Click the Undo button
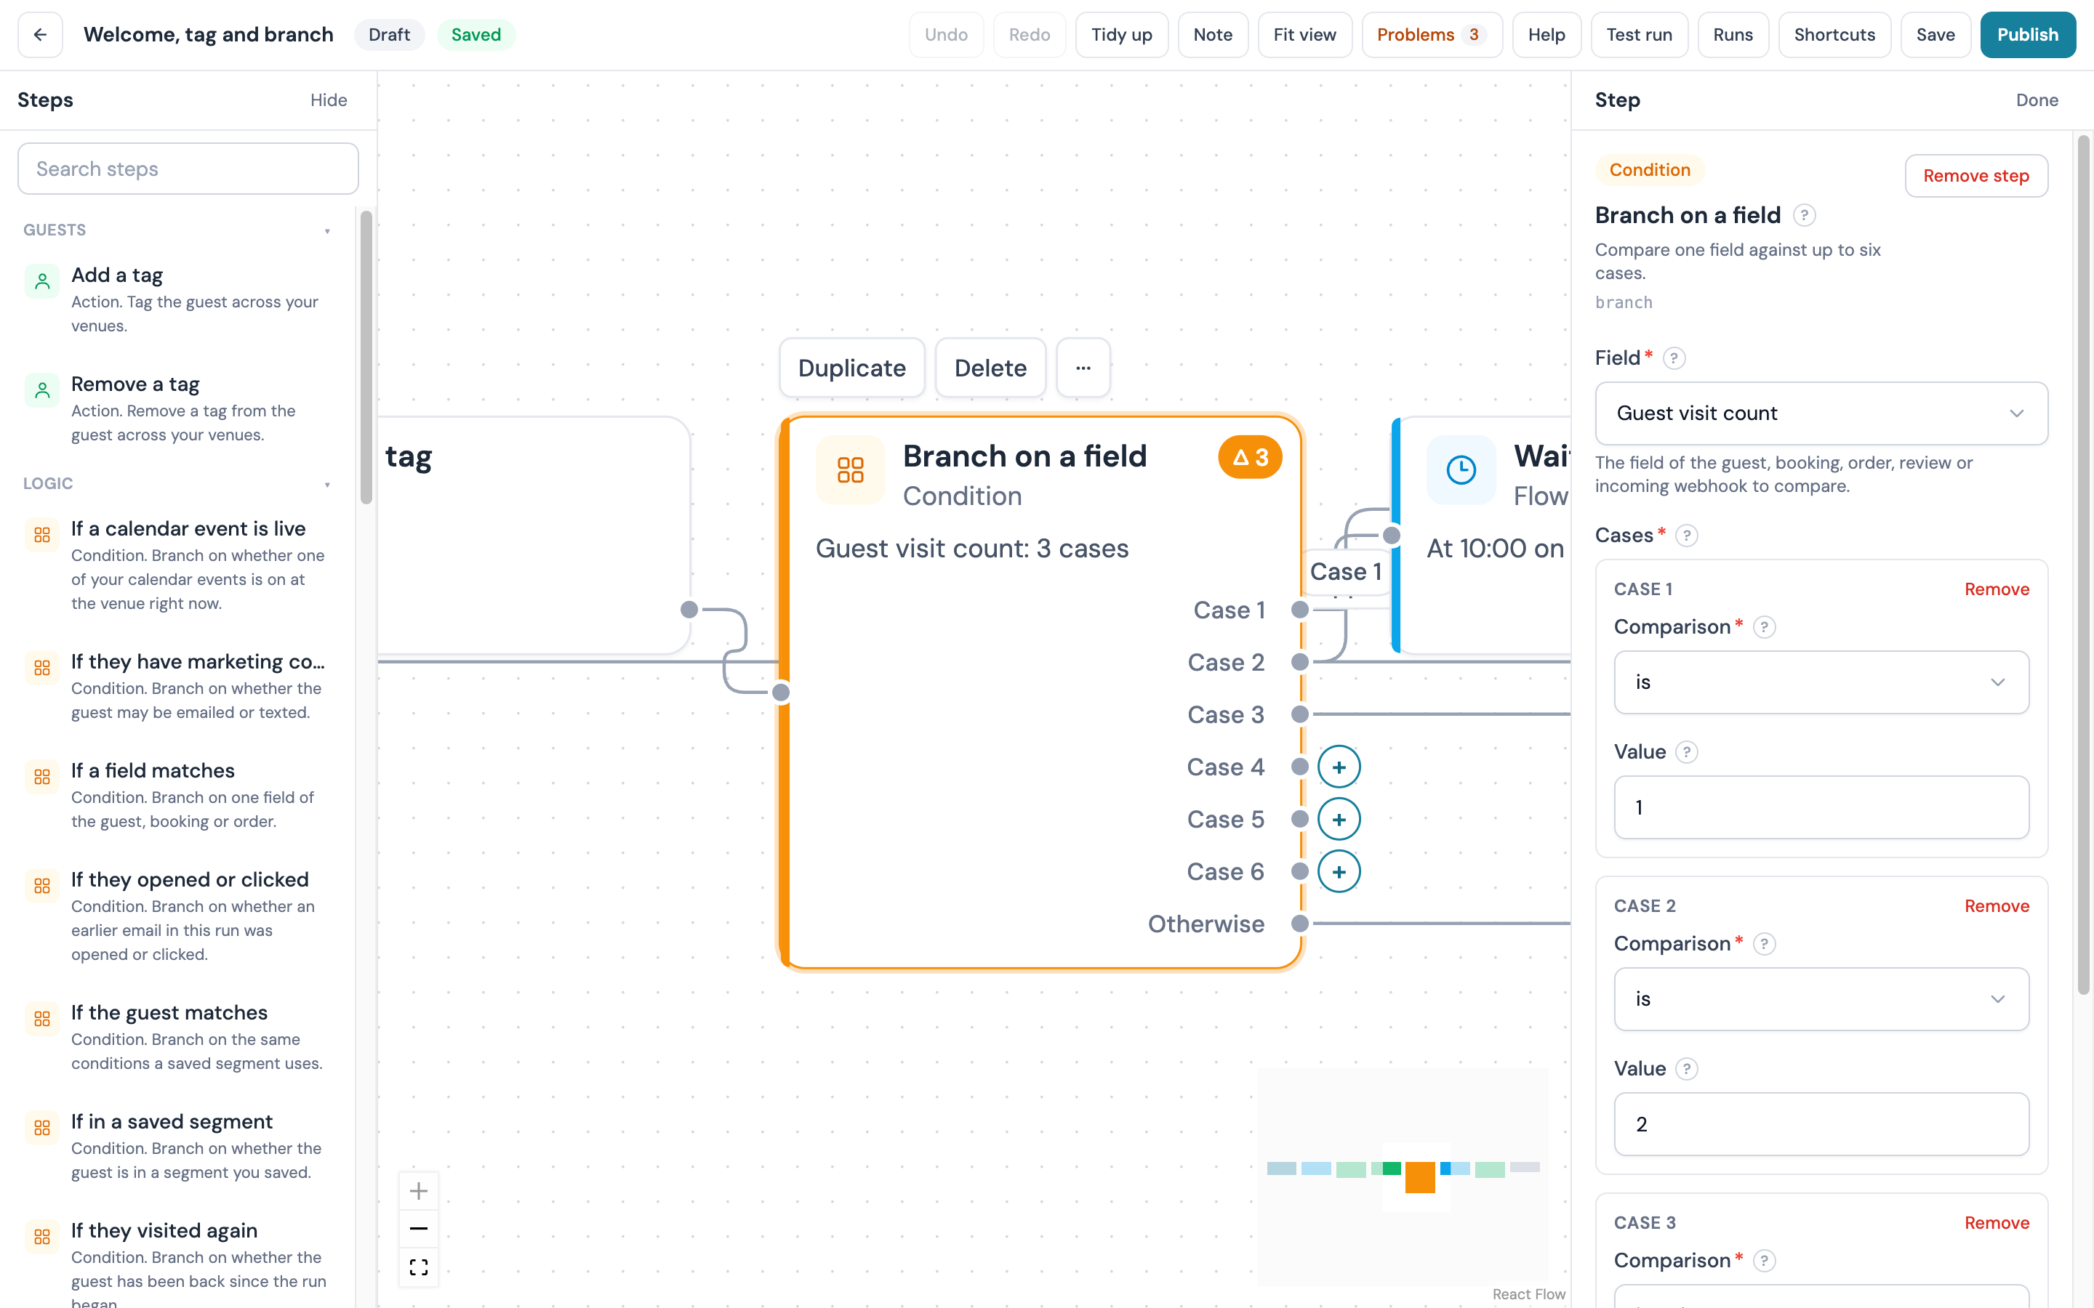Screen dimensions: 2094x1308 point(946,35)
